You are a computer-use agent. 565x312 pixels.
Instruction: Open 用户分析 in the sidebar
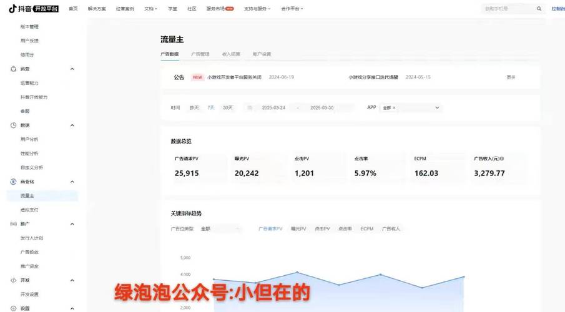coord(29,139)
